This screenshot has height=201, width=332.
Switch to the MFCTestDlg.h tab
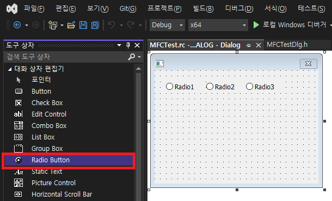[287, 45]
